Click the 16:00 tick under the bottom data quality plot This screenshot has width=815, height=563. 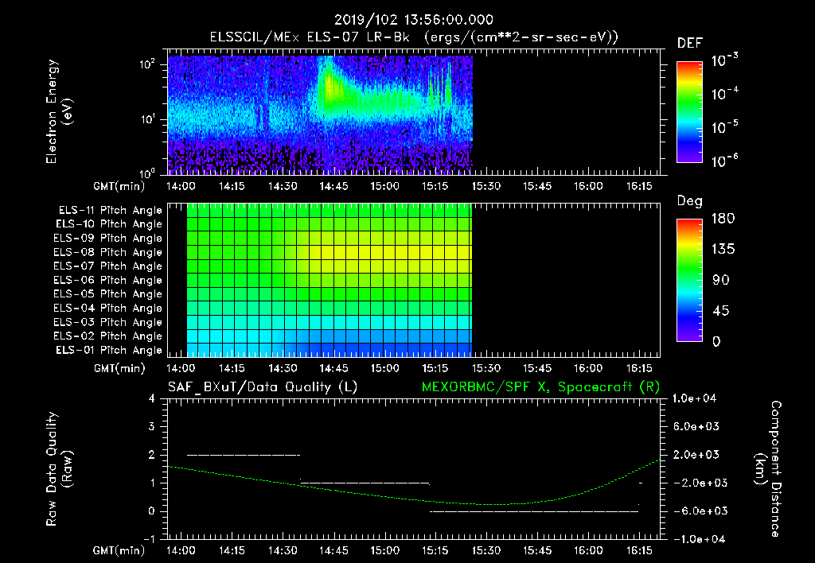588,550
